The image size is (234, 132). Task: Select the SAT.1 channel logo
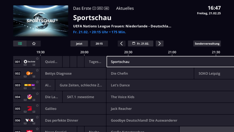click(29, 97)
